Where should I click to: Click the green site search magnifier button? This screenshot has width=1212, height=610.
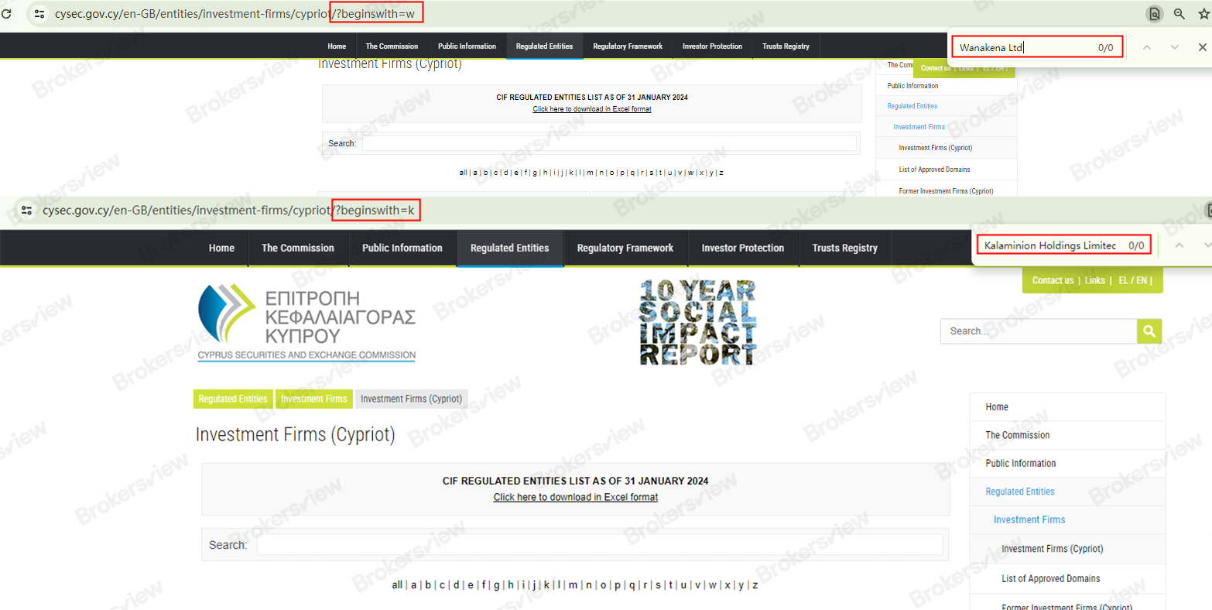click(1149, 331)
